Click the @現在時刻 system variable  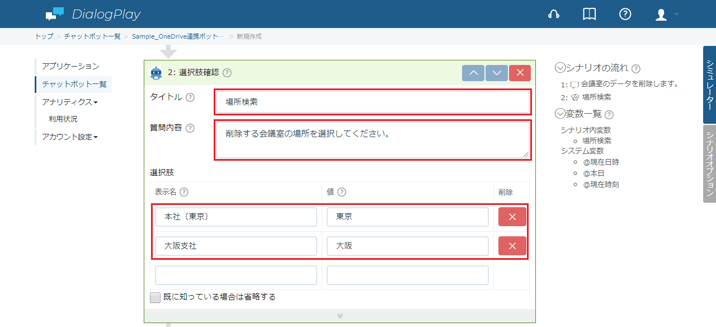(601, 184)
